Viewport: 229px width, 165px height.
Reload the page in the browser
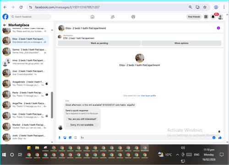point(21,7)
